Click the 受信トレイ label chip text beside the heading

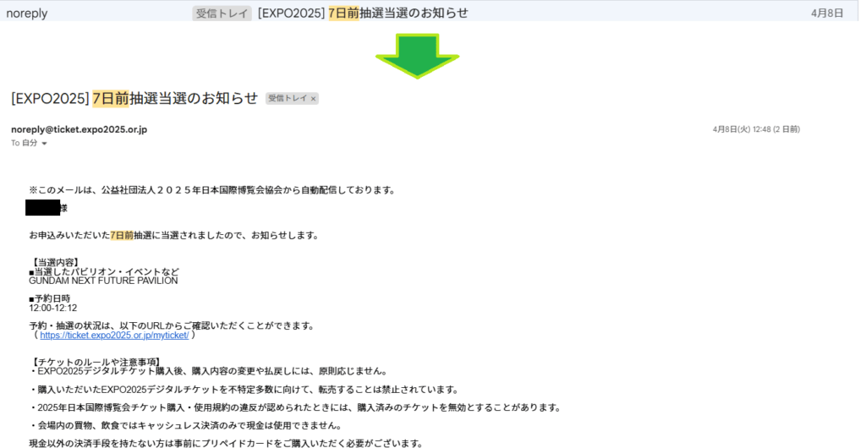[288, 99]
